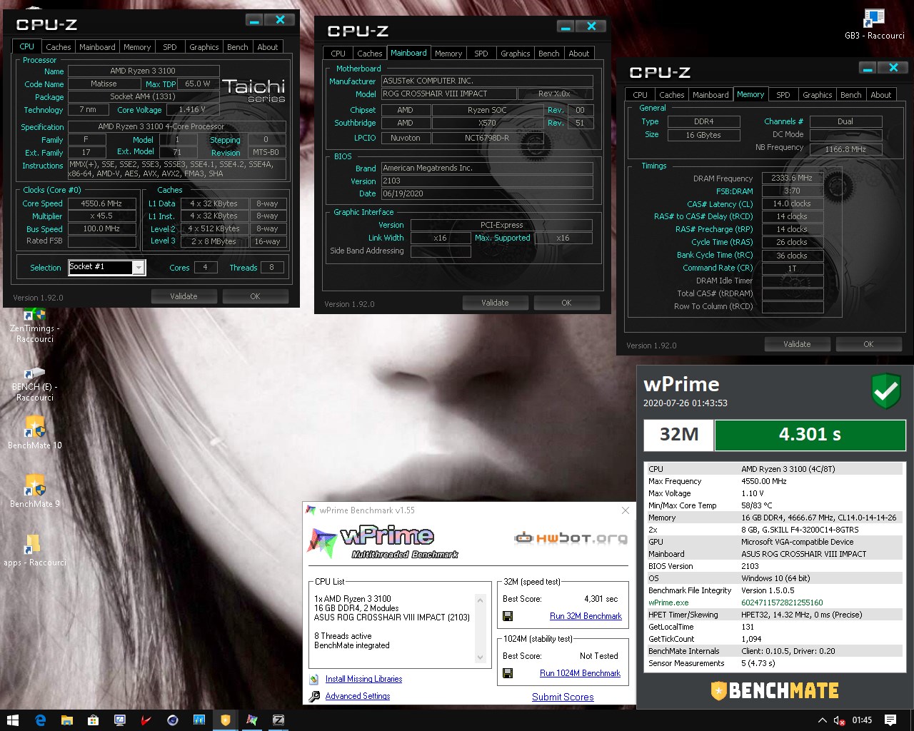Select CPU tab in middle CPU-Z window
Screen dimensions: 914x731
(338, 54)
